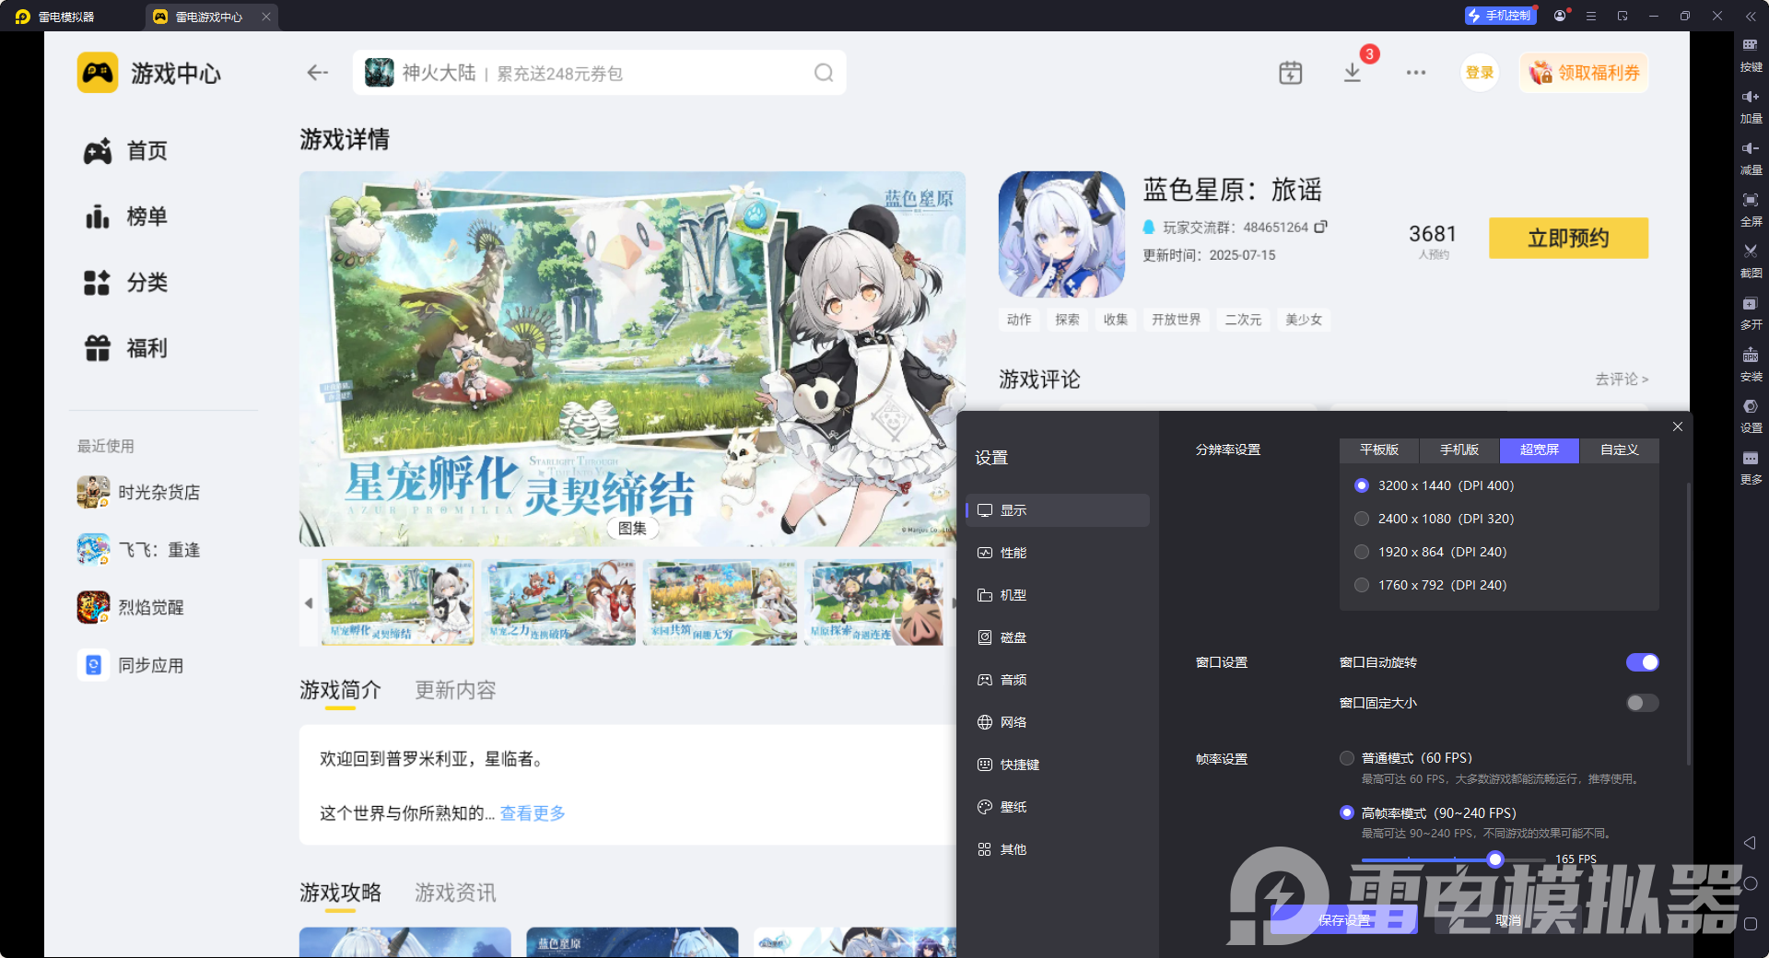
Task: Switch to the 更新内容 tab
Action: coord(454,690)
